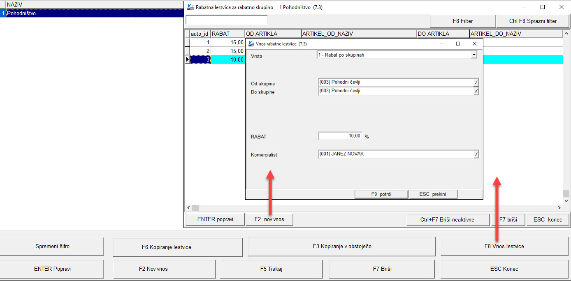Click the horizontal scrollbar right arrow
Image resolution: width=571 pixels, height=281 pixels.
[559, 208]
